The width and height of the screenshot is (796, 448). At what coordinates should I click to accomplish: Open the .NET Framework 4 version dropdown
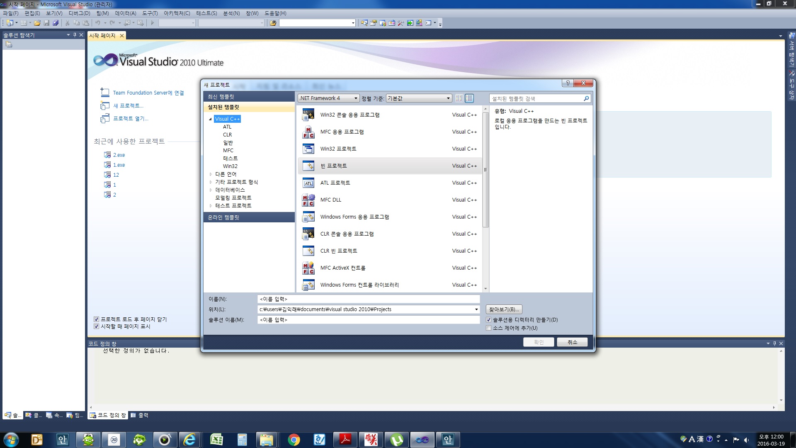(x=328, y=98)
